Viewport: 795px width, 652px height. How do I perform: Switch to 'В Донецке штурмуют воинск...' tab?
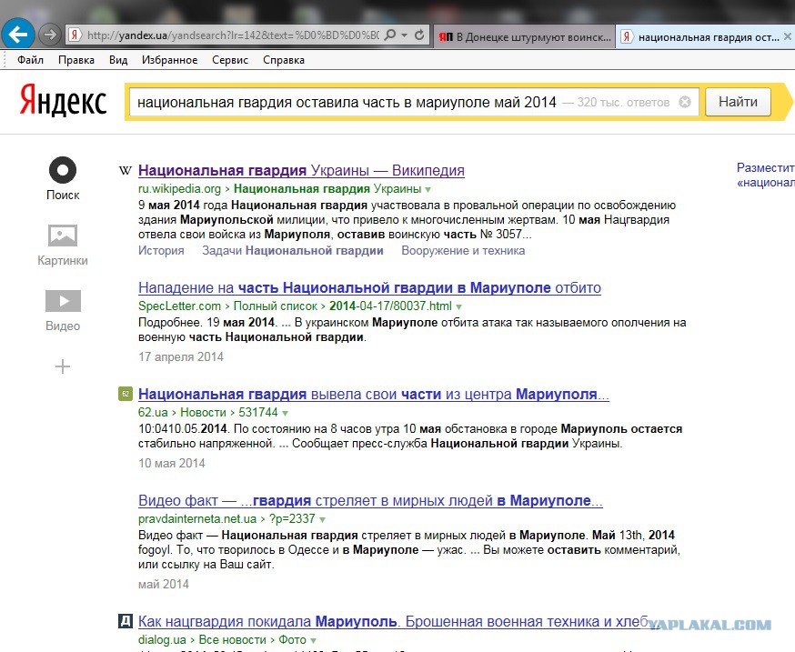(525, 37)
